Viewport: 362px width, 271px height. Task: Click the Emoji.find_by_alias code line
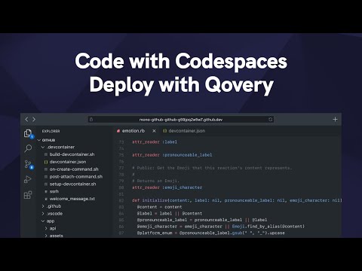pyautogui.click(x=221, y=227)
